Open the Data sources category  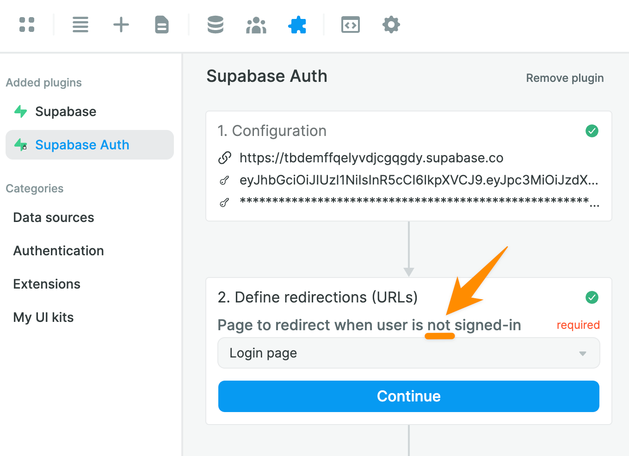(54, 217)
